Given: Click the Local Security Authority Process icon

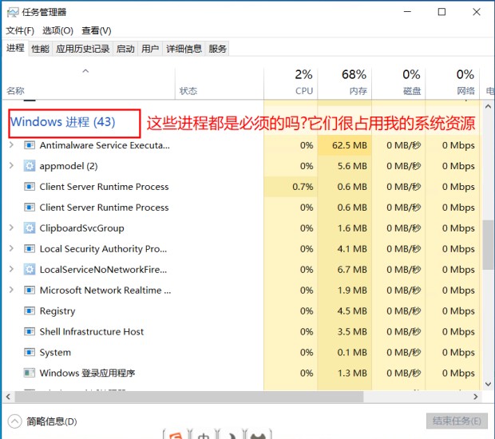Looking at the screenshot, I should point(30,249).
